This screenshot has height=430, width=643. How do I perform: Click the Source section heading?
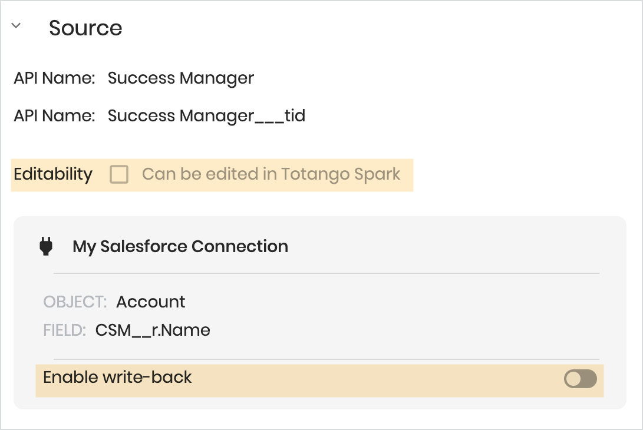click(85, 28)
